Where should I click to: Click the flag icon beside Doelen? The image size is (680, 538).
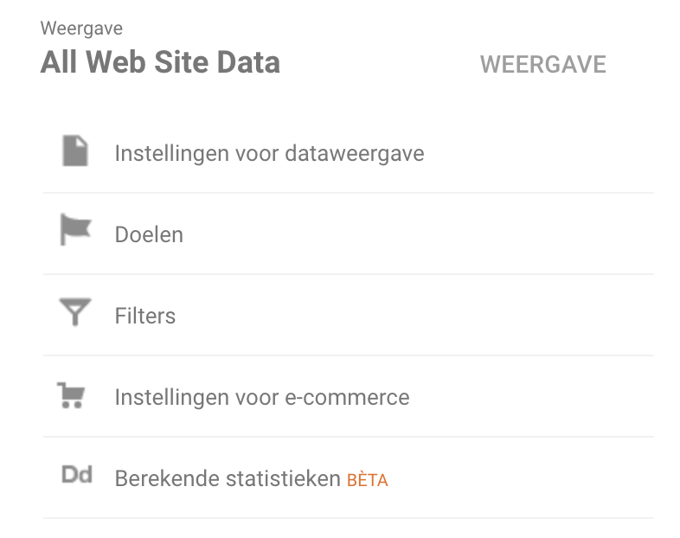[75, 231]
